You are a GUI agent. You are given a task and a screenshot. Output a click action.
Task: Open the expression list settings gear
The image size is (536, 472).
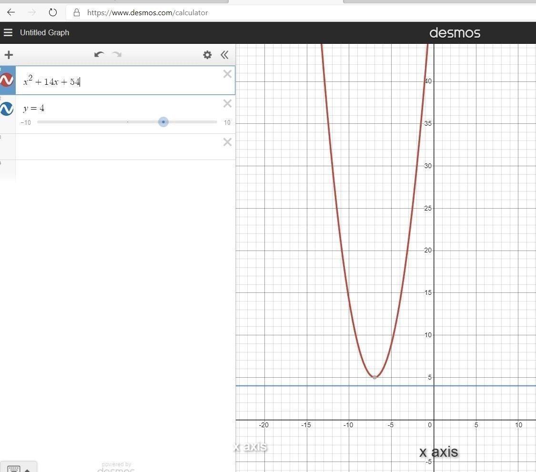[207, 55]
